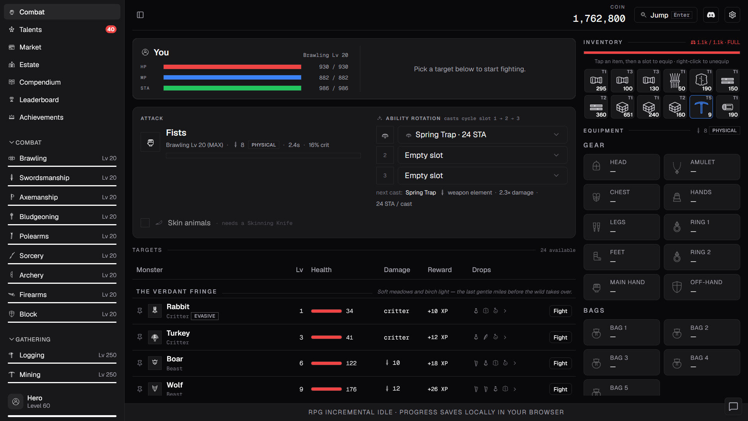Select the inventory item with quantity 651
748x421 pixels.
[622, 107]
